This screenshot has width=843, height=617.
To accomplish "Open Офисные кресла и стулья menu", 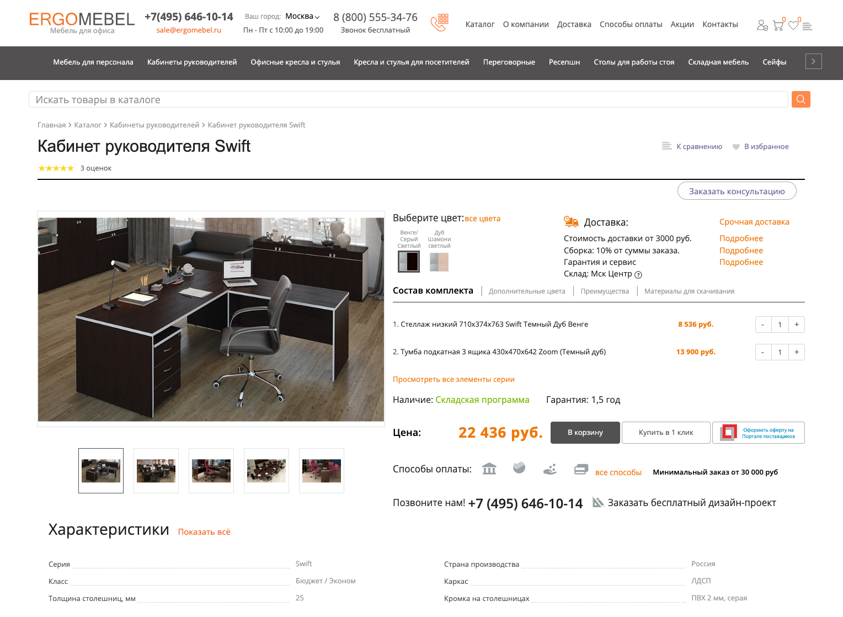I will pos(295,62).
